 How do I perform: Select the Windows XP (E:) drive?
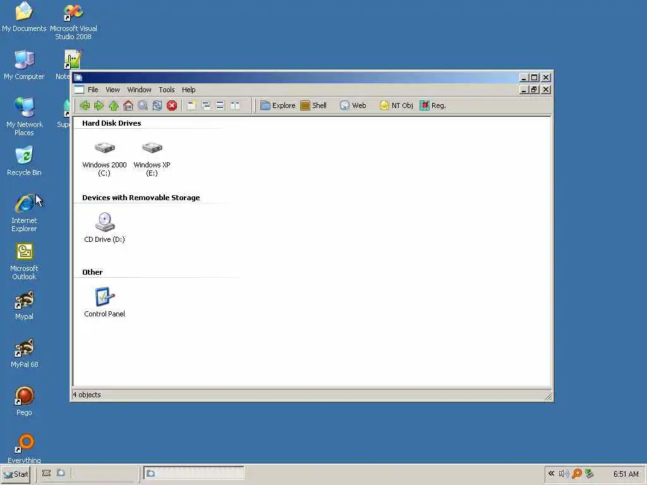pyautogui.click(x=152, y=159)
